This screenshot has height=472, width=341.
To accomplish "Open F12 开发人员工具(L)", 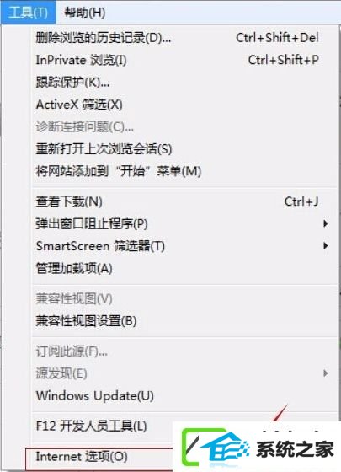I will tap(102, 426).
